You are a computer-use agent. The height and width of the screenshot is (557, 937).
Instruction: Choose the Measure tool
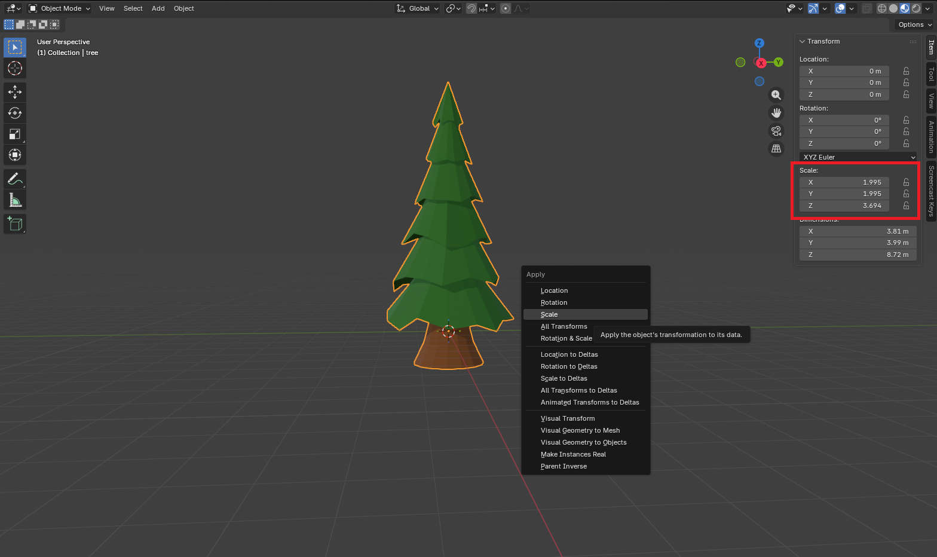15,200
